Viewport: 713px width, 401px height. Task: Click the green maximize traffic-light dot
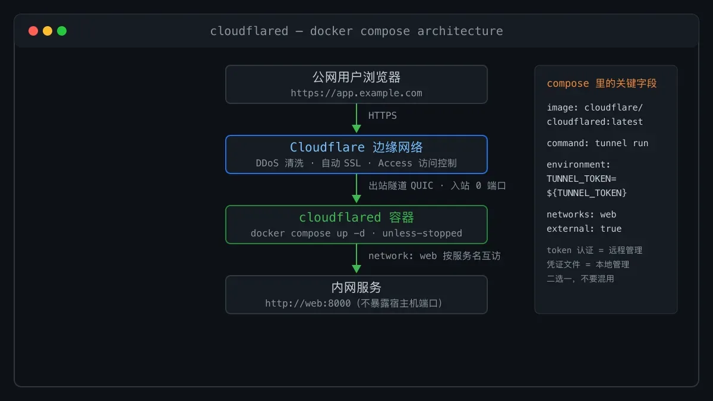coord(62,31)
